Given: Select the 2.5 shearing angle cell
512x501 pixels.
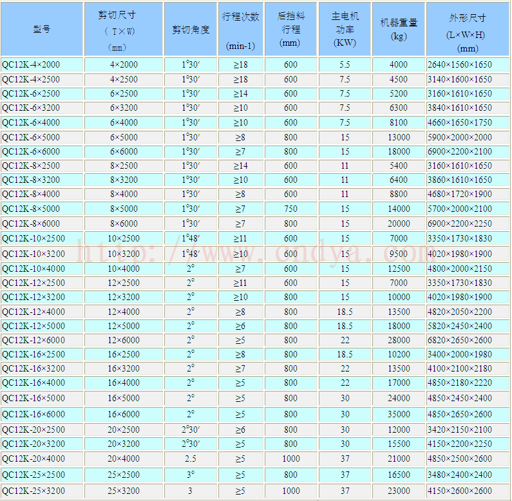Looking at the screenshot, I should pos(191,458).
